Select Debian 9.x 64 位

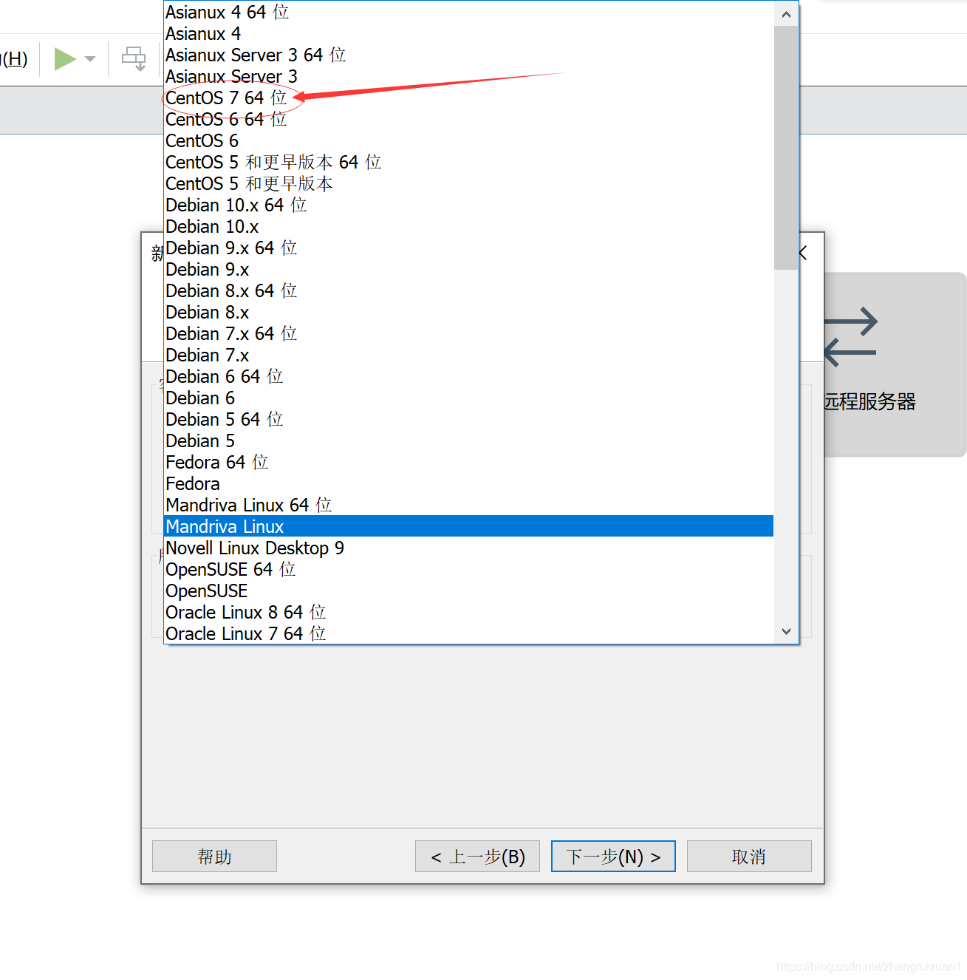(x=468, y=248)
